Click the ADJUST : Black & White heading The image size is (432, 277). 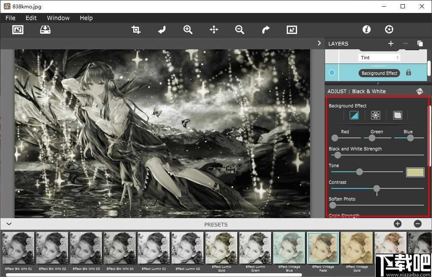pyautogui.click(x=356, y=91)
